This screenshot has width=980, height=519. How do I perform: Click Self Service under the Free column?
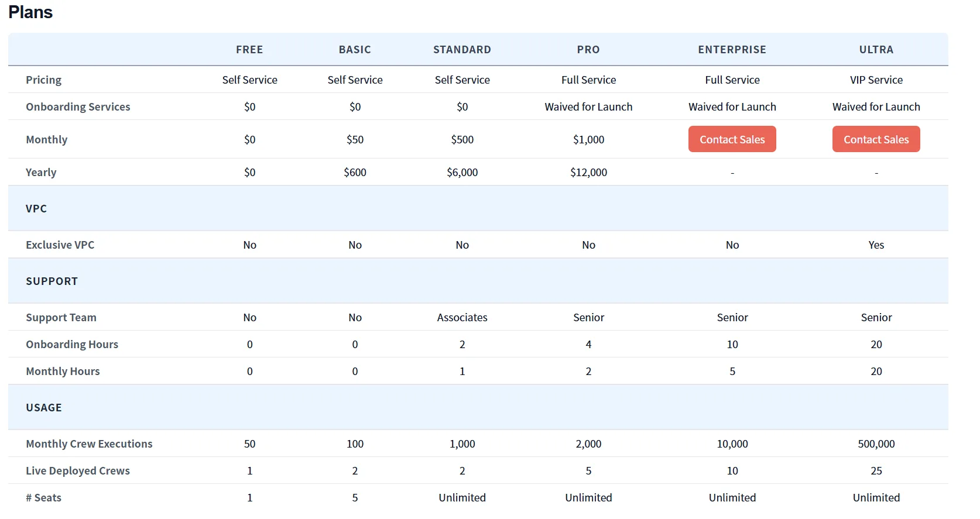coord(249,80)
